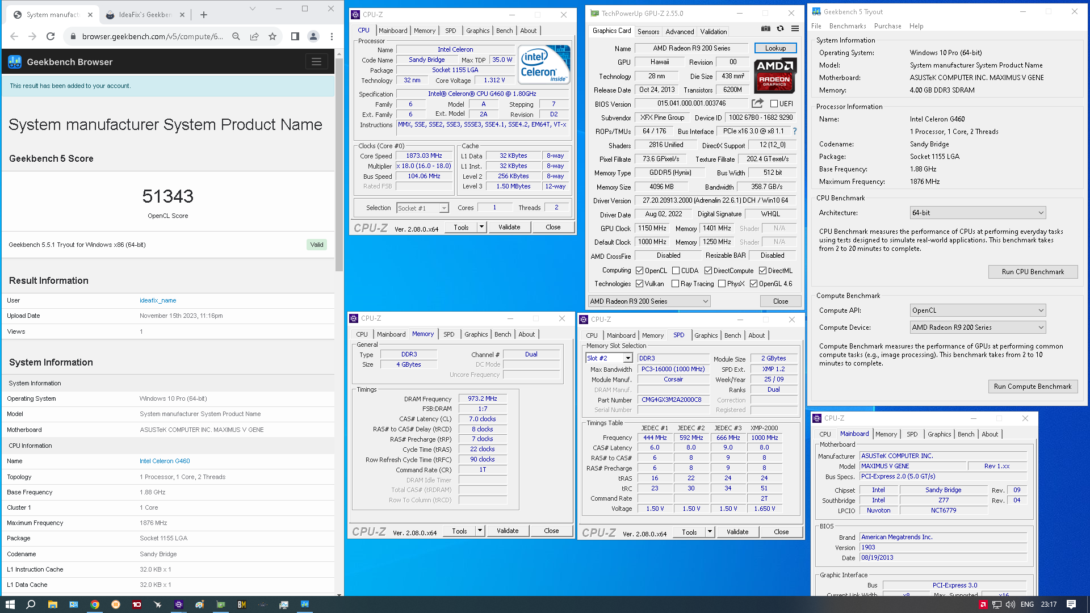Click the Chrome zoom magnifier icon in address bar
The image size is (1090, 613).
(x=236, y=36)
